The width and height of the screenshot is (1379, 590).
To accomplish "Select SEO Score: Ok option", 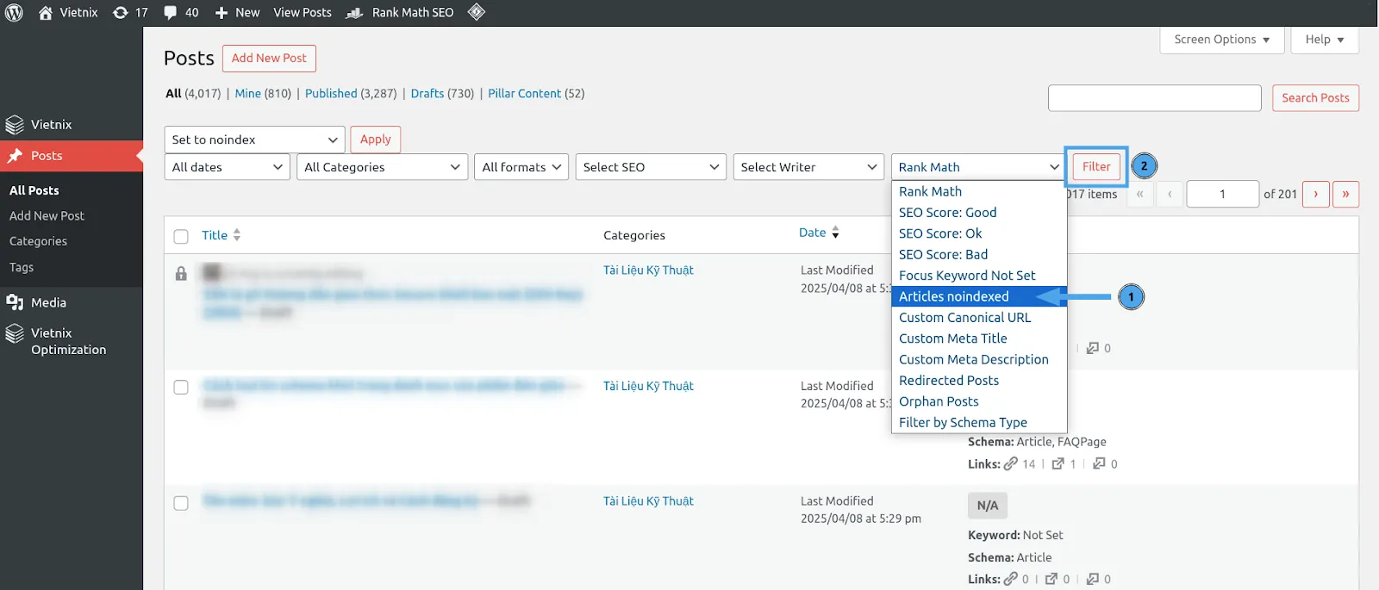I will [x=979, y=233].
